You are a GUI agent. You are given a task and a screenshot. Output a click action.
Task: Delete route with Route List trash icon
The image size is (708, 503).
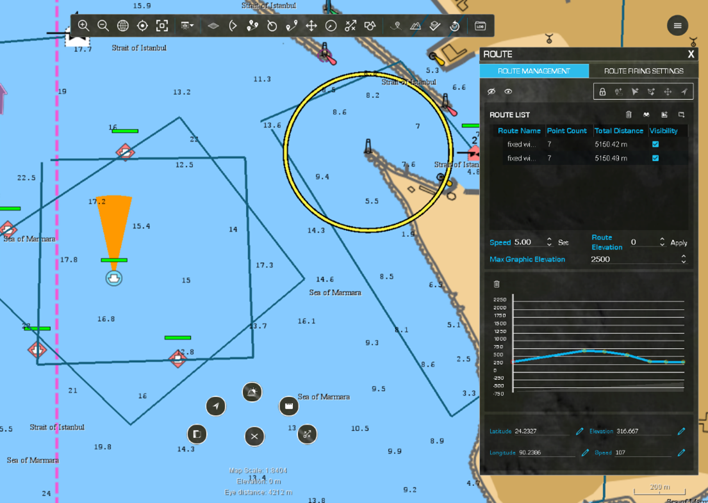629,115
